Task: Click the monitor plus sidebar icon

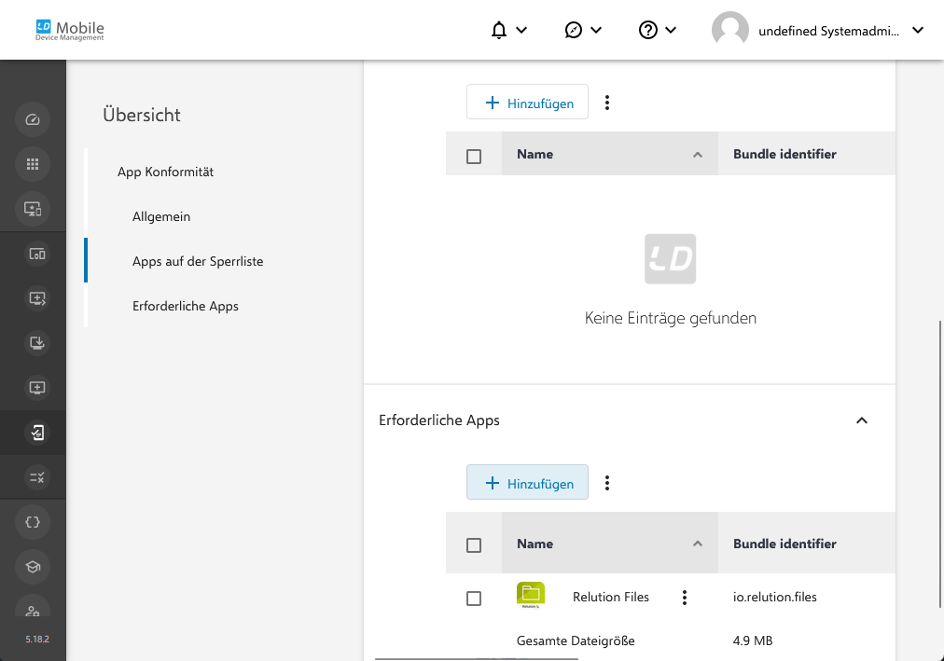Action: [x=36, y=388]
